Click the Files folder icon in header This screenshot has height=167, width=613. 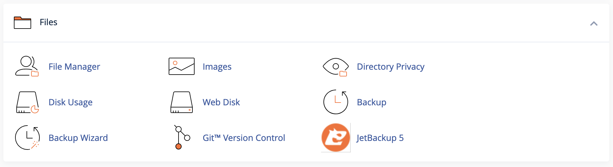(23, 23)
